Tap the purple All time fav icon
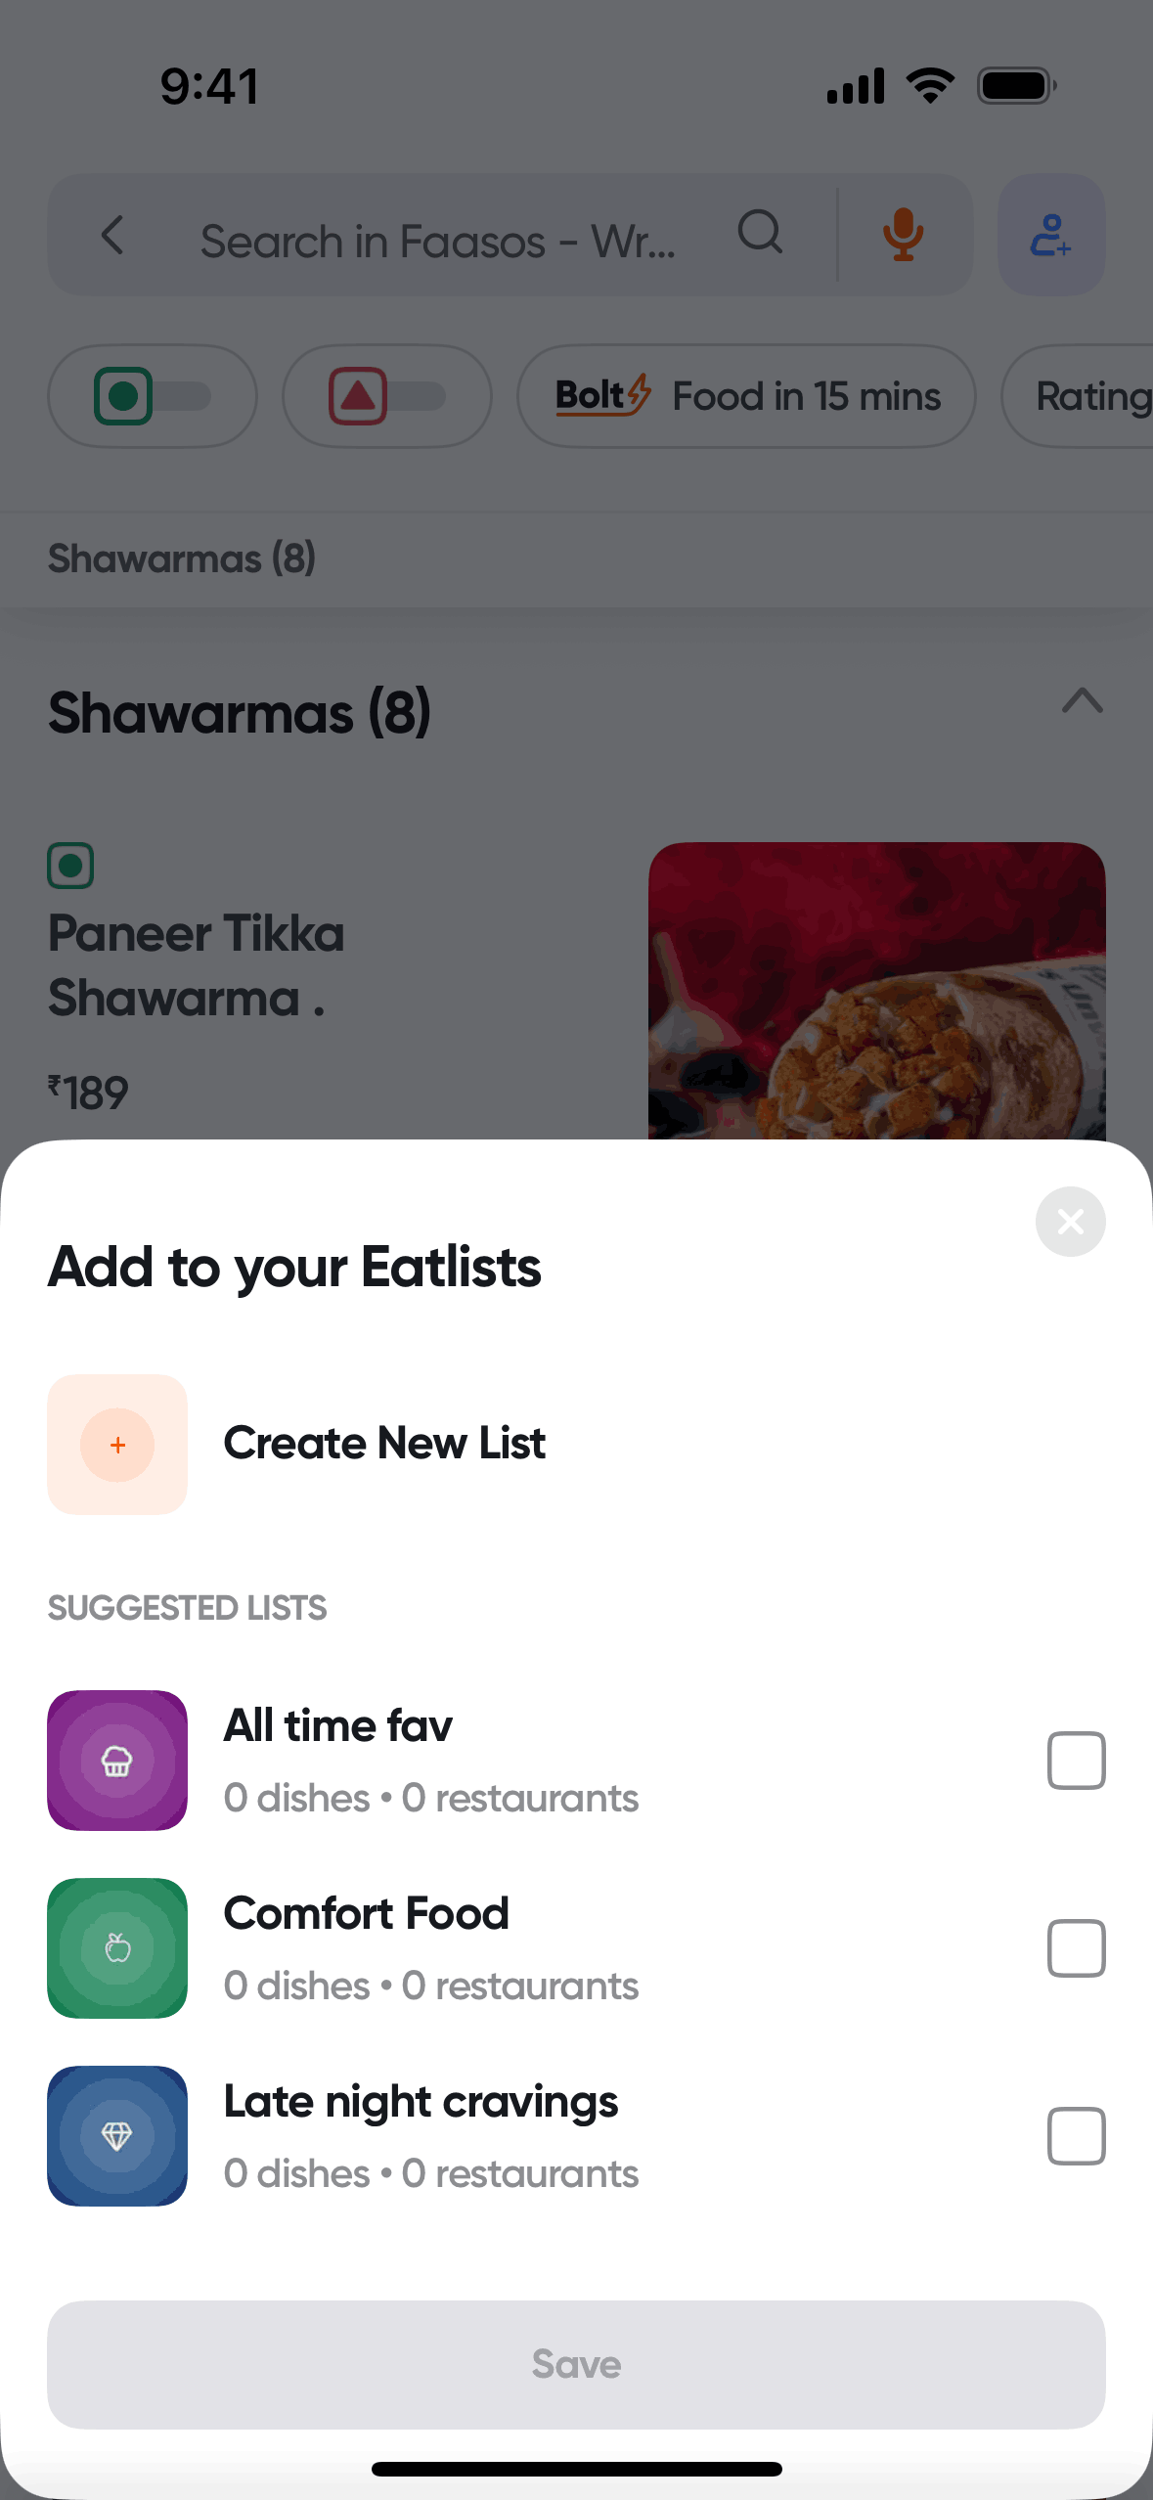The width and height of the screenshot is (1153, 2500). coord(117,1760)
